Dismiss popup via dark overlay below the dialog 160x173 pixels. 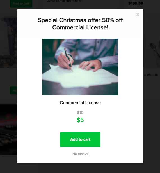tap(80, 168)
